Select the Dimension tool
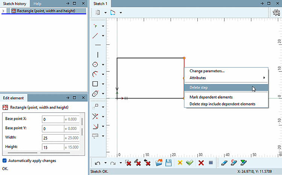The height and width of the screenshot is (175, 282). (96, 136)
